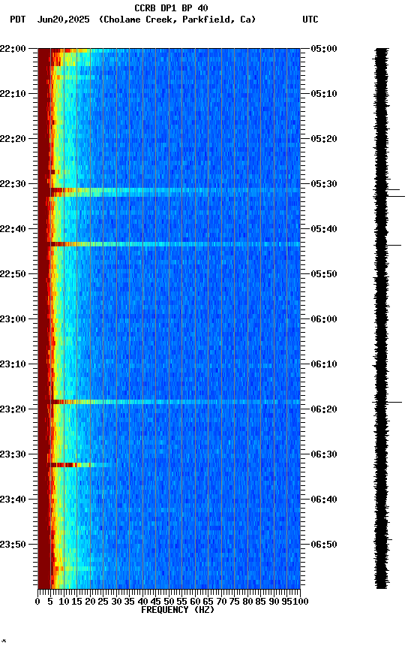Click the seismogram spike near 05:43 UTC
The width and height of the screenshot is (414, 649).
pyautogui.click(x=394, y=246)
